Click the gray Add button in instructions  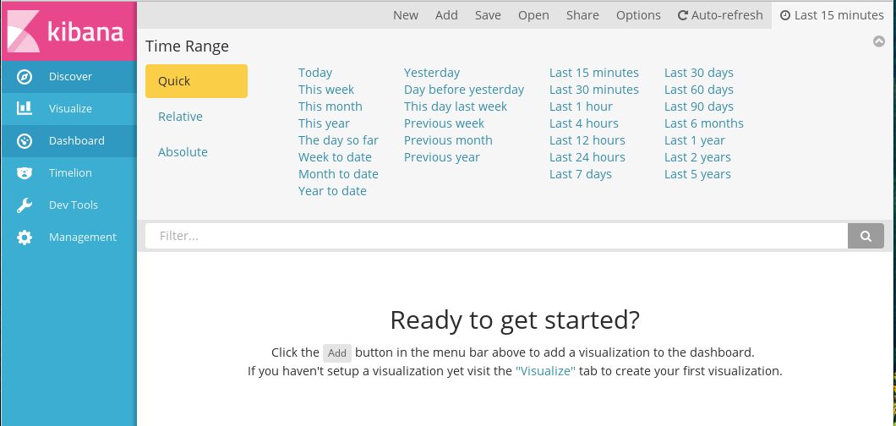click(337, 353)
